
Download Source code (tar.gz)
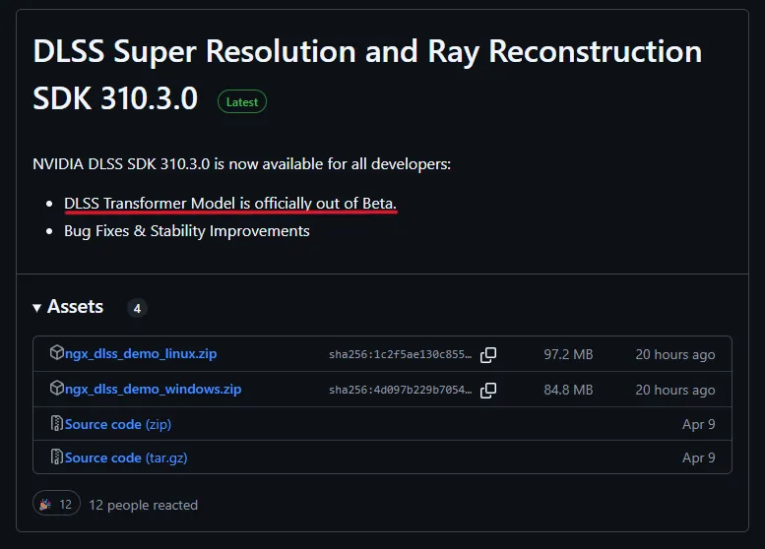pos(126,457)
